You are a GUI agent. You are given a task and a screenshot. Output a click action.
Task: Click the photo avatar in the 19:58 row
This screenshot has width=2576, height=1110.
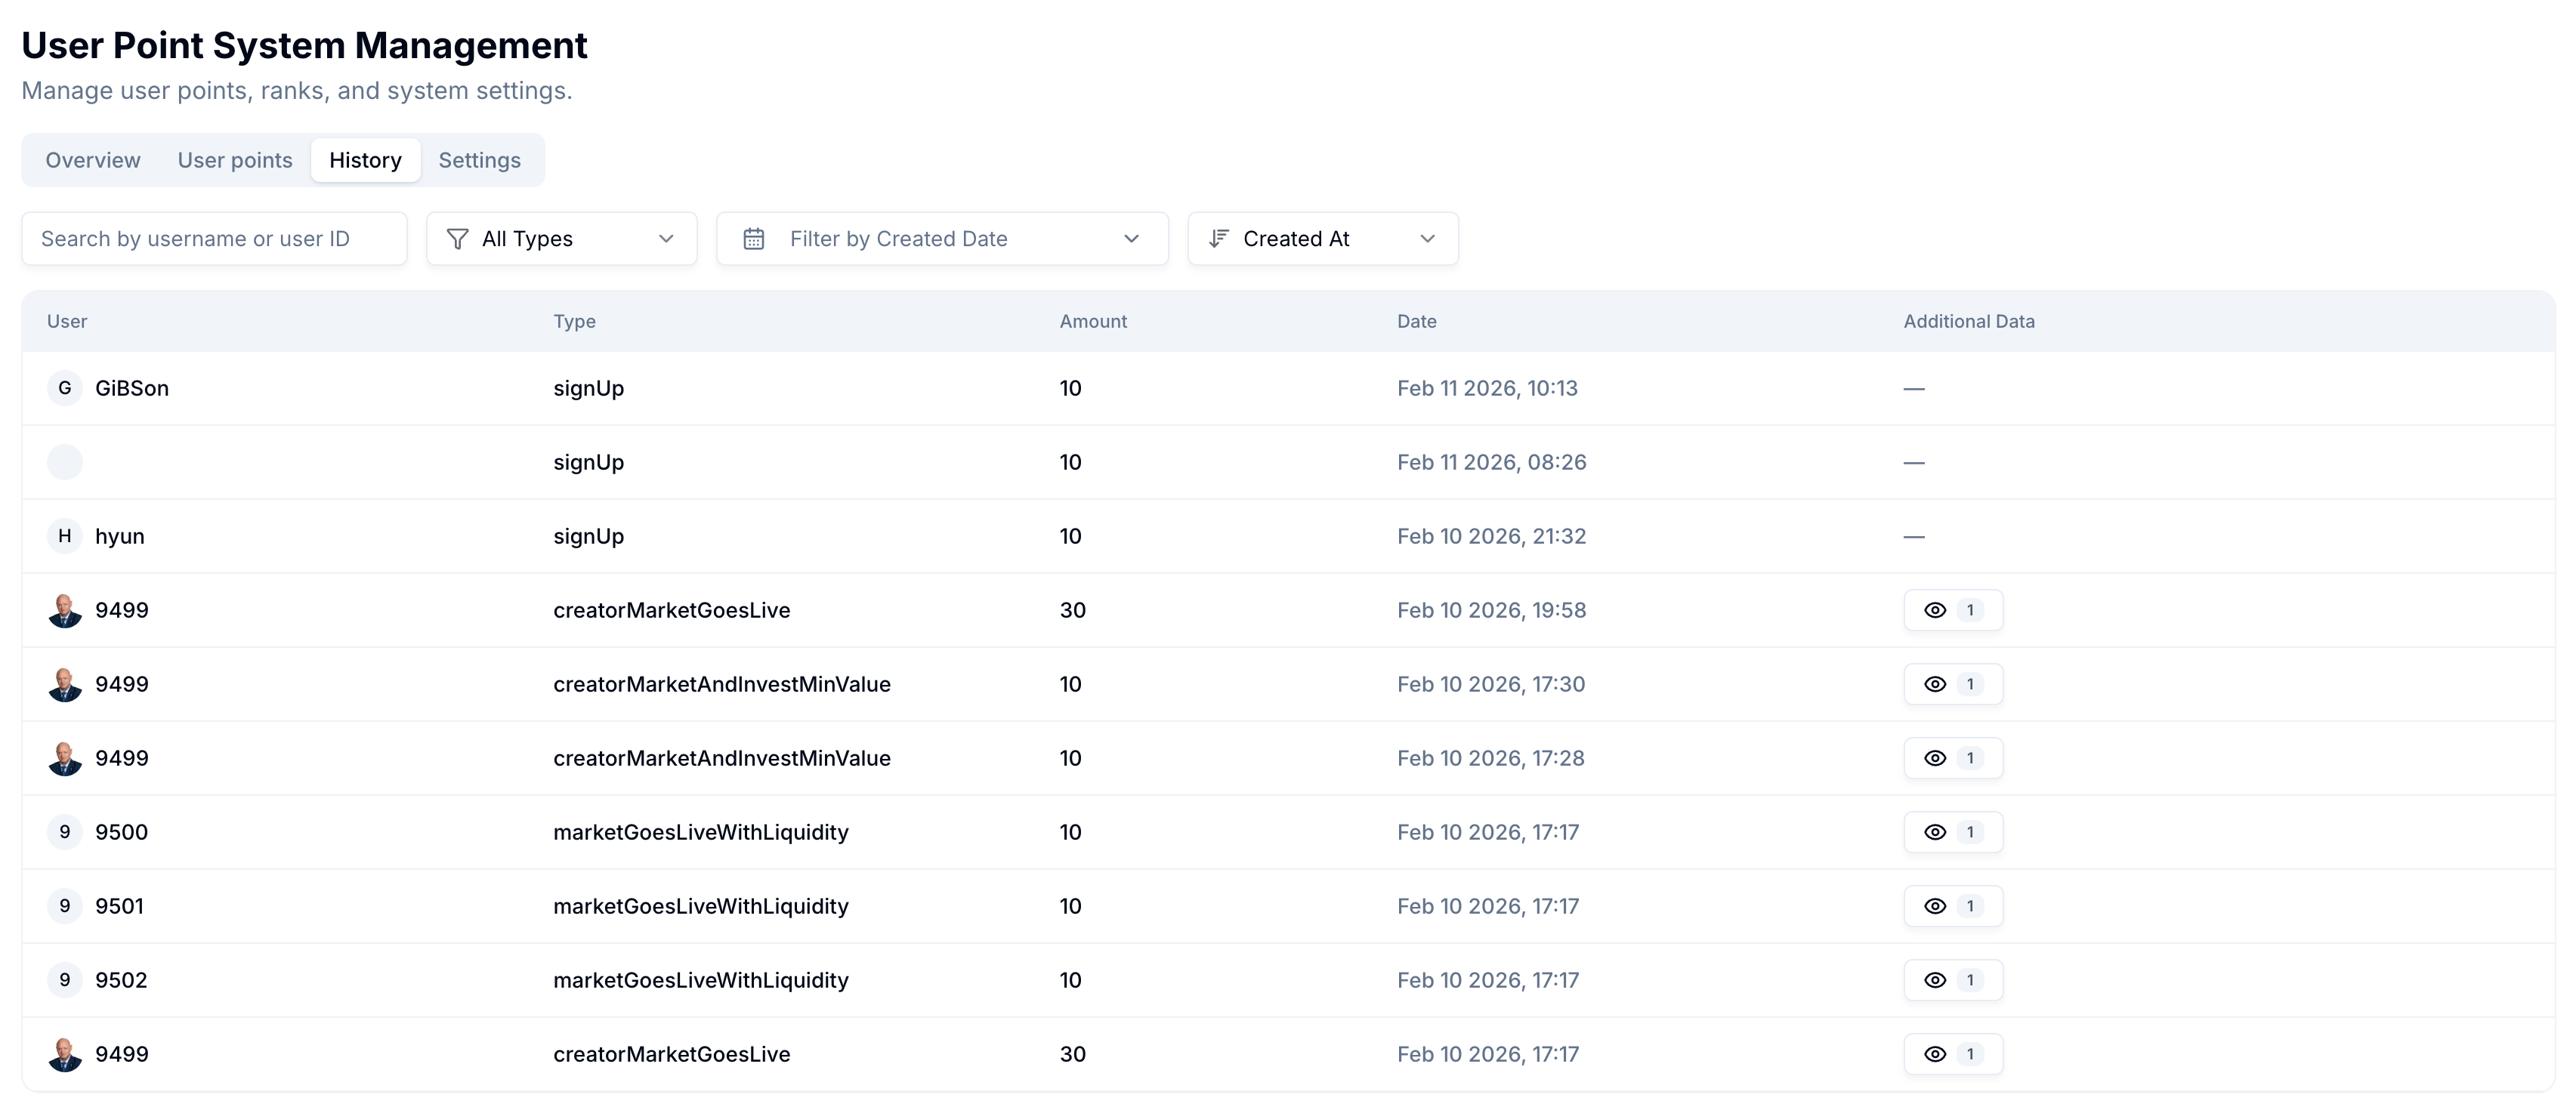tap(65, 610)
